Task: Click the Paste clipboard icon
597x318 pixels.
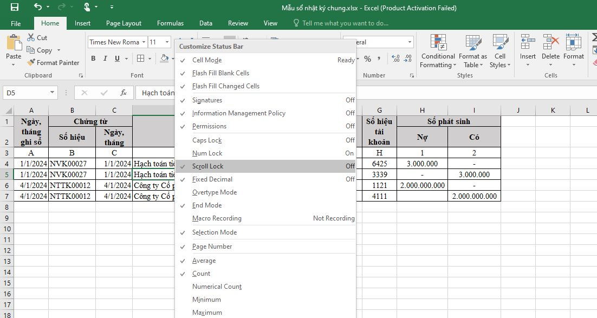Action: point(14,43)
